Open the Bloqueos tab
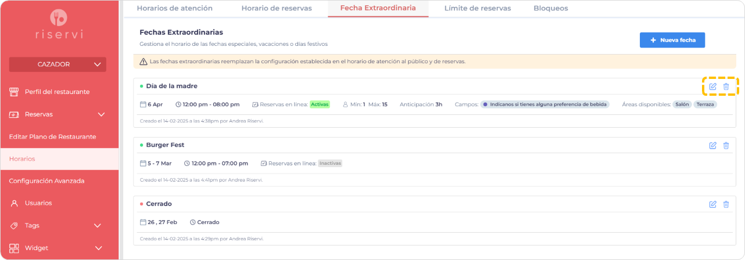Viewport: 745px width, 260px height. point(551,8)
